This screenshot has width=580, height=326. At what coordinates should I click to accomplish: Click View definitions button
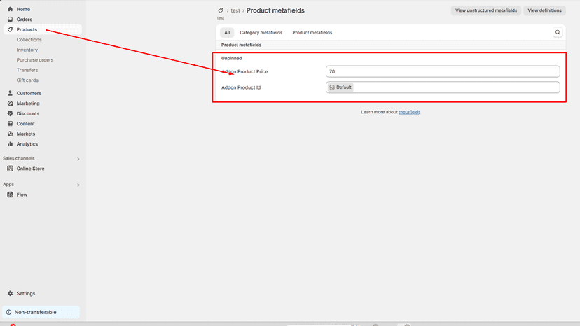coord(544,10)
